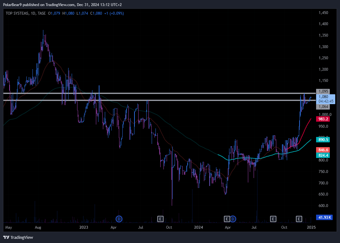Select the dividend marker after April 2024

tap(233, 219)
